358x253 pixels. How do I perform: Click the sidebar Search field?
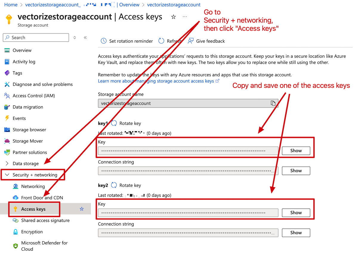tap(36, 38)
